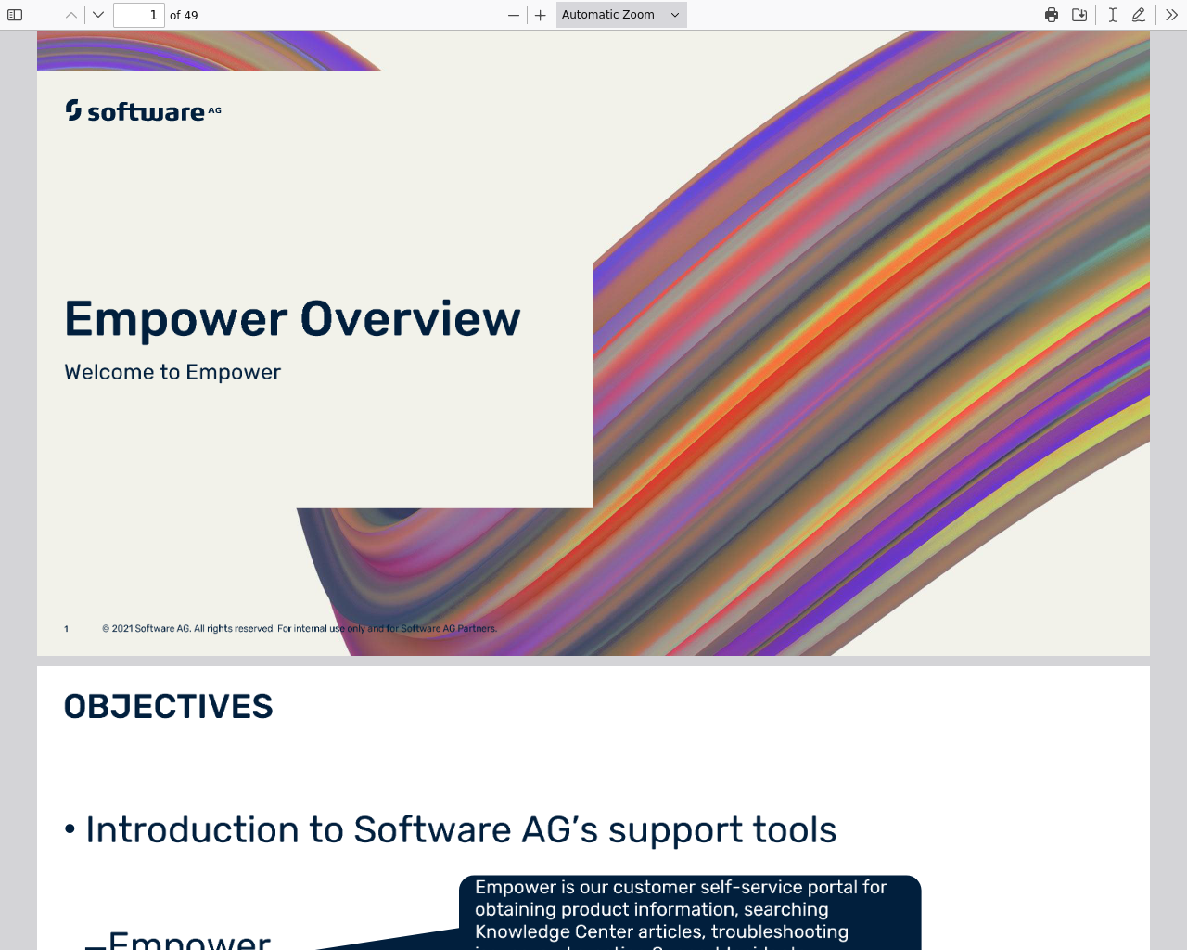Click the Empower Overview title

click(292, 318)
